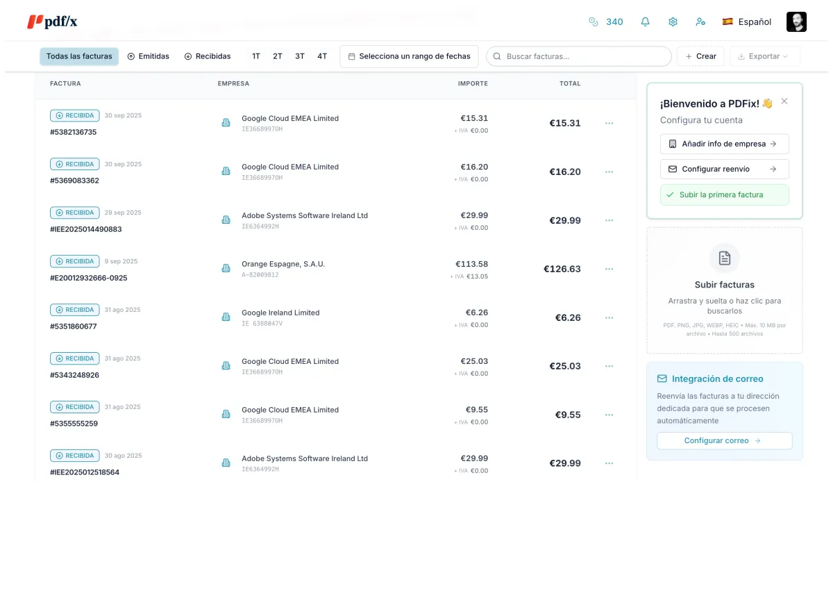Close the ¡Bienvenido a PDFix! panel
Image resolution: width=833 pixels, height=598 pixels.
point(784,101)
